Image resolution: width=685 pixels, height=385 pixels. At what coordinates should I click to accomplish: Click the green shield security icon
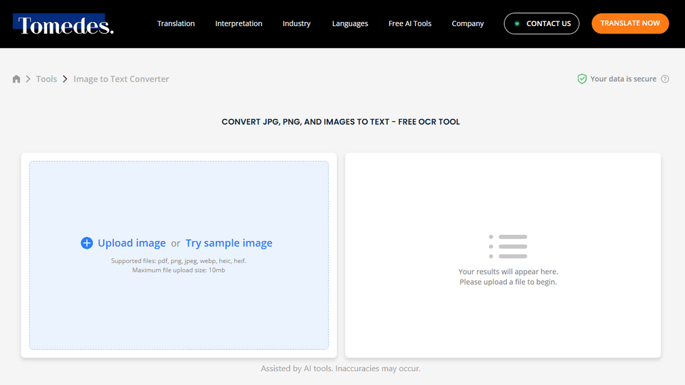coord(582,79)
